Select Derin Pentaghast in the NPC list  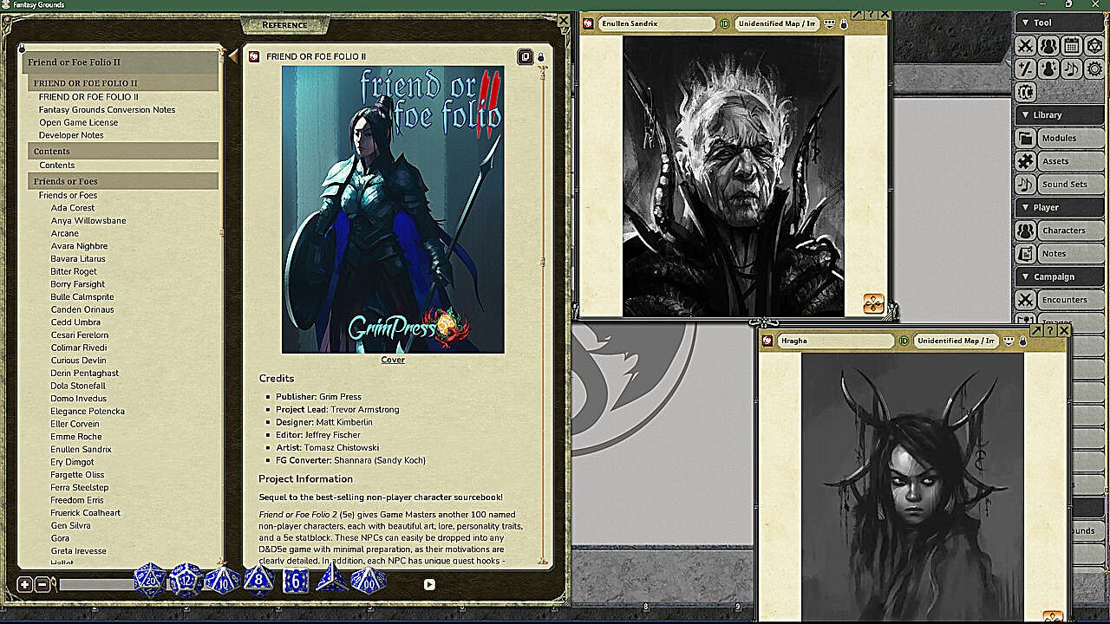point(85,373)
